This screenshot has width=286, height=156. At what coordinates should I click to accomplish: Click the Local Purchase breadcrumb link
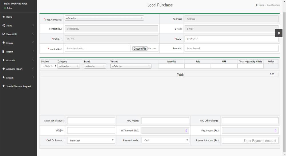[x=273, y=5]
